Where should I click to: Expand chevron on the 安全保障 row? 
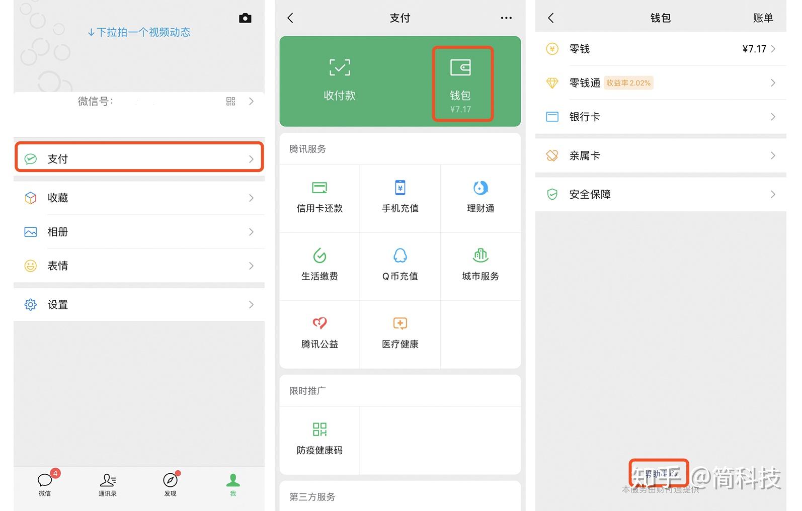(x=773, y=194)
